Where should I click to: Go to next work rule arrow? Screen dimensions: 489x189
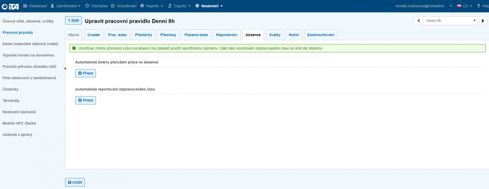click(x=483, y=21)
